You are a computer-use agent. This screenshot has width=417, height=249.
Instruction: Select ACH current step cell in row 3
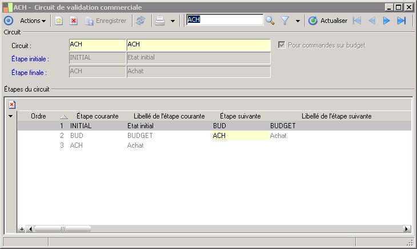click(x=98, y=145)
